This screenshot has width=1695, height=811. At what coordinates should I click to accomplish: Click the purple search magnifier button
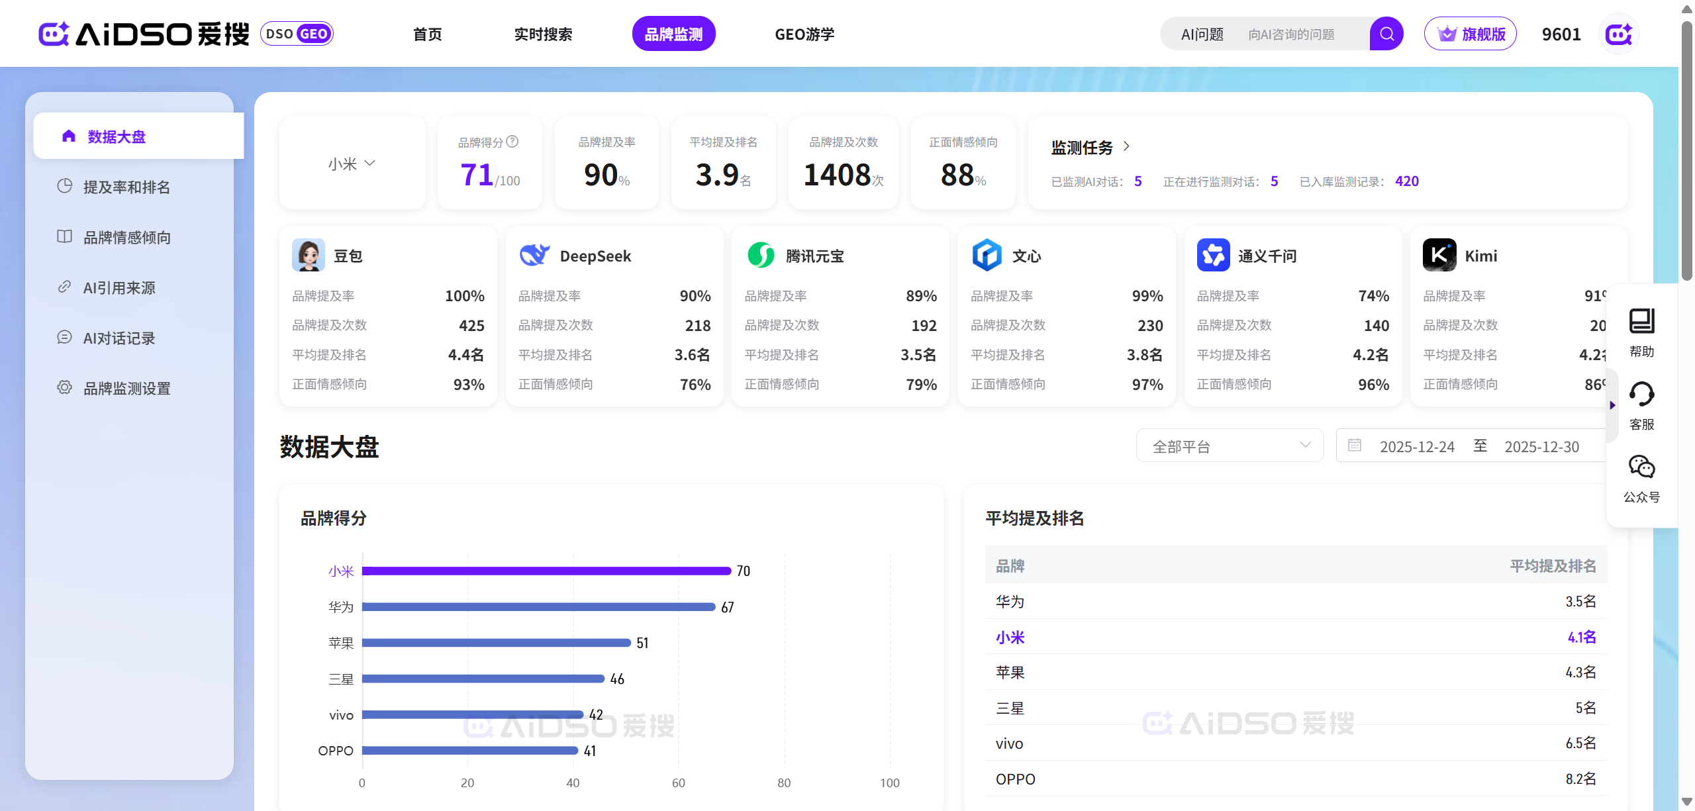(x=1386, y=34)
